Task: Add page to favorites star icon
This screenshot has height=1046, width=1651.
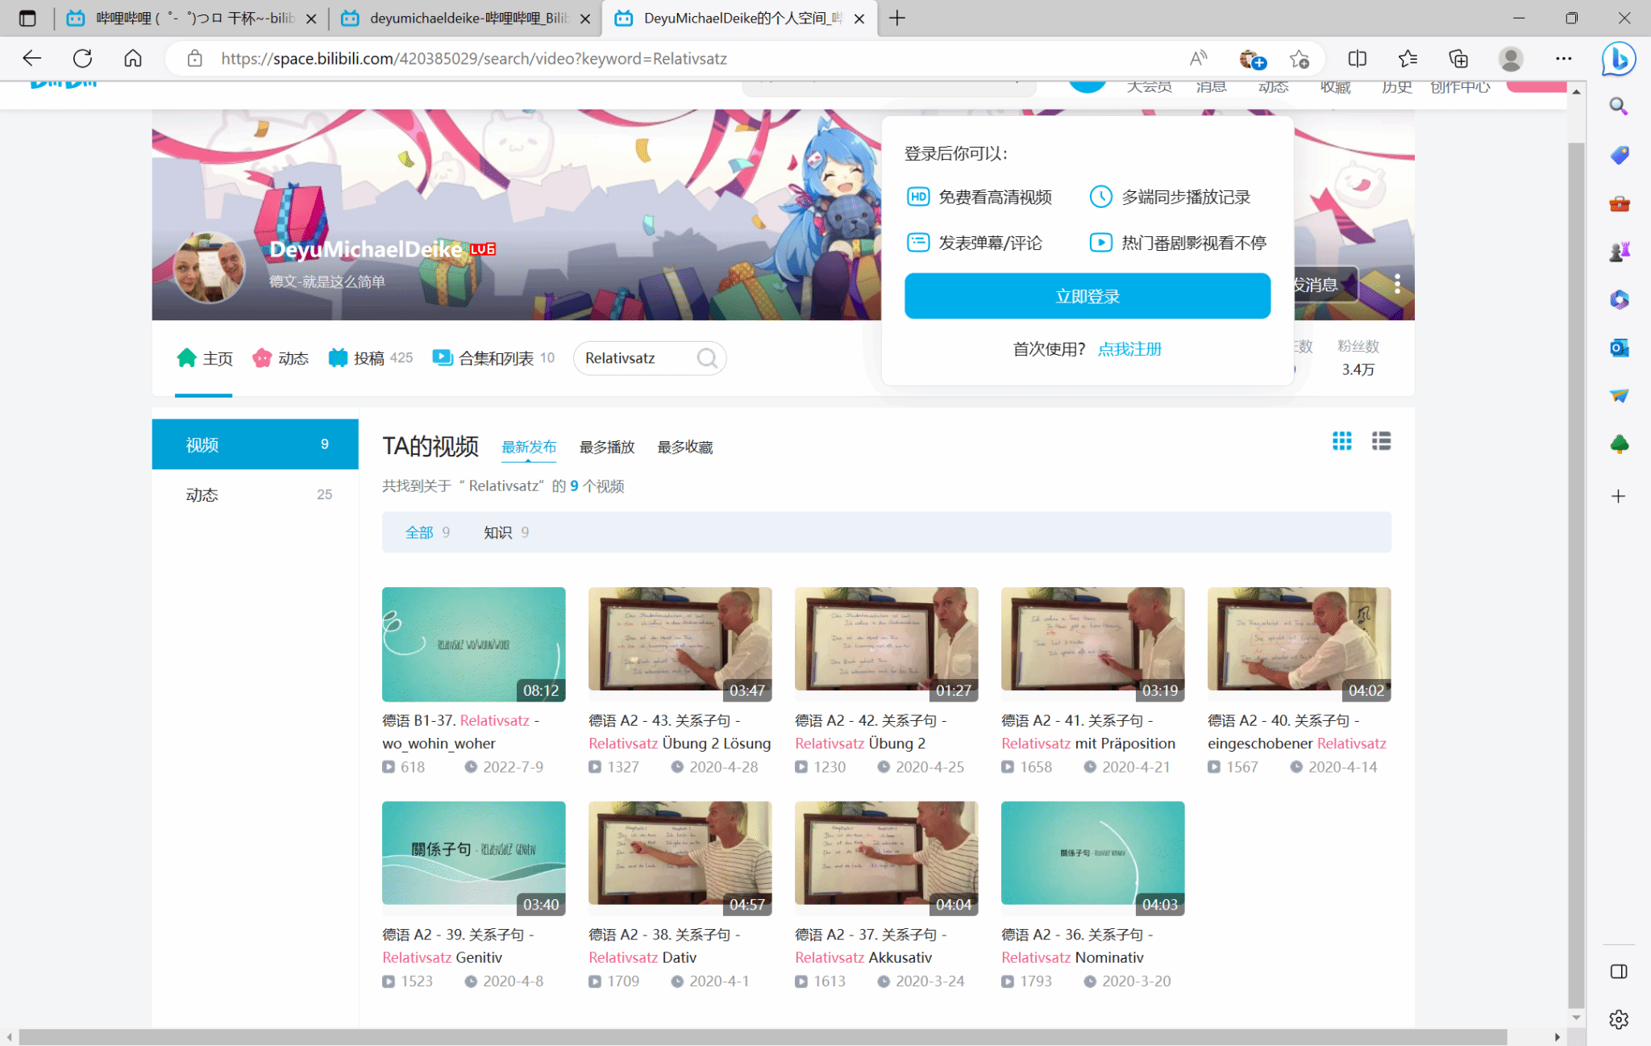Action: click(x=1299, y=59)
